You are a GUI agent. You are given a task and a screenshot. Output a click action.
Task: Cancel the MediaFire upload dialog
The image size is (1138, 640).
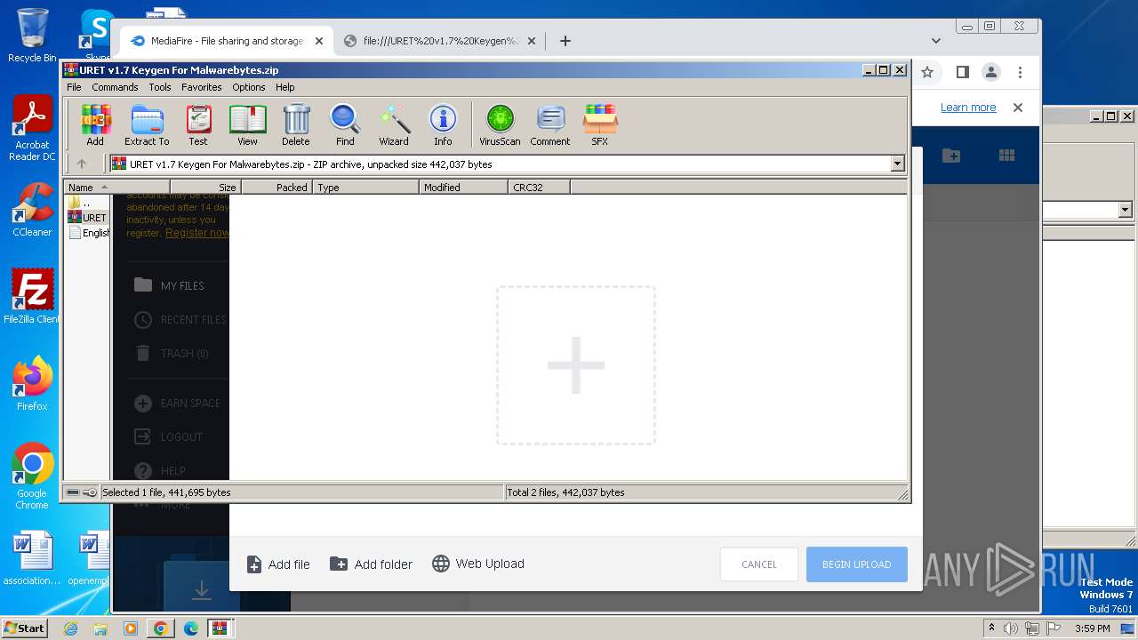click(759, 564)
